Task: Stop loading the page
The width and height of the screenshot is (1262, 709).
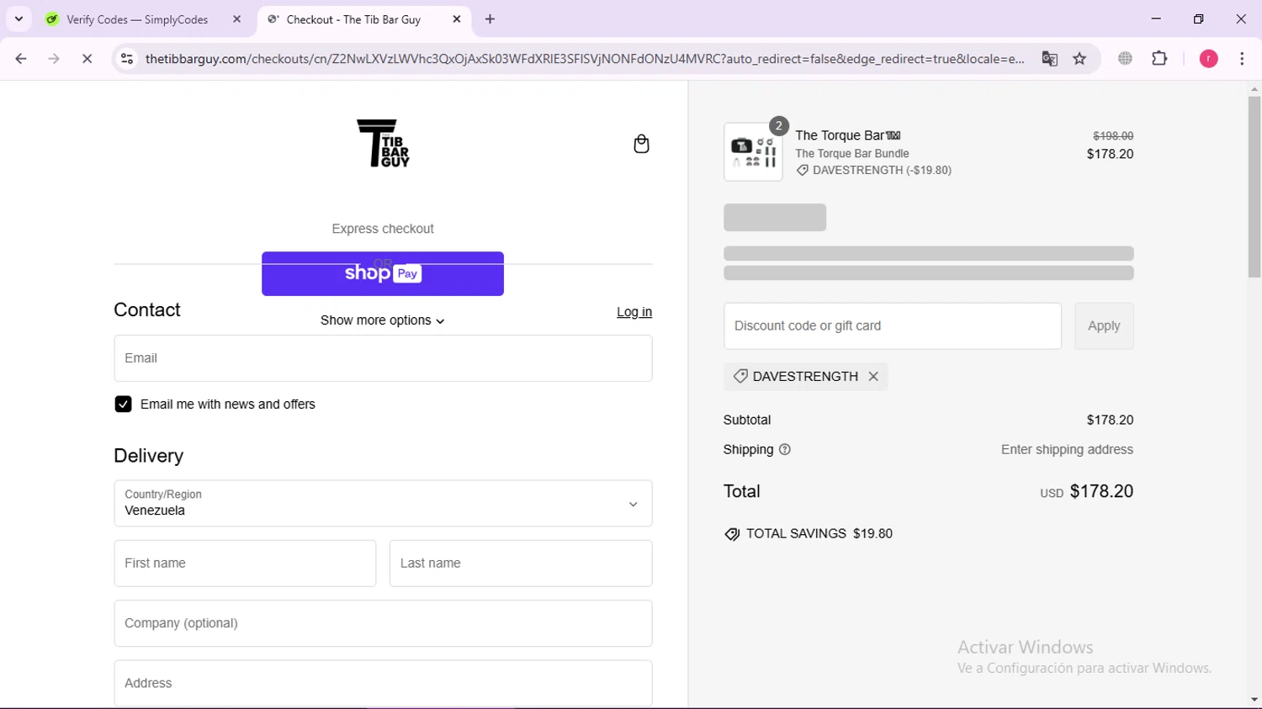Action: point(87,59)
